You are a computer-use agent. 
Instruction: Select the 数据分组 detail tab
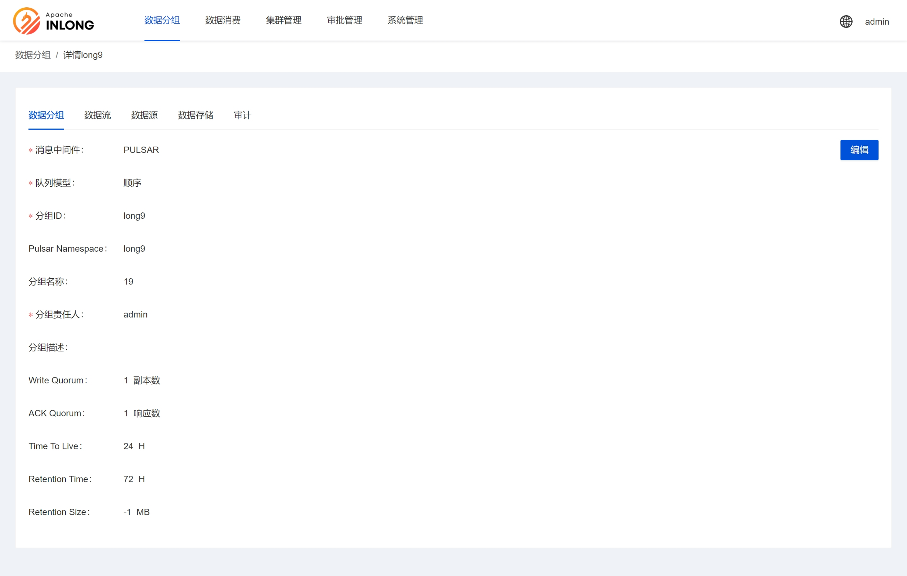pyautogui.click(x=46, y=115)
